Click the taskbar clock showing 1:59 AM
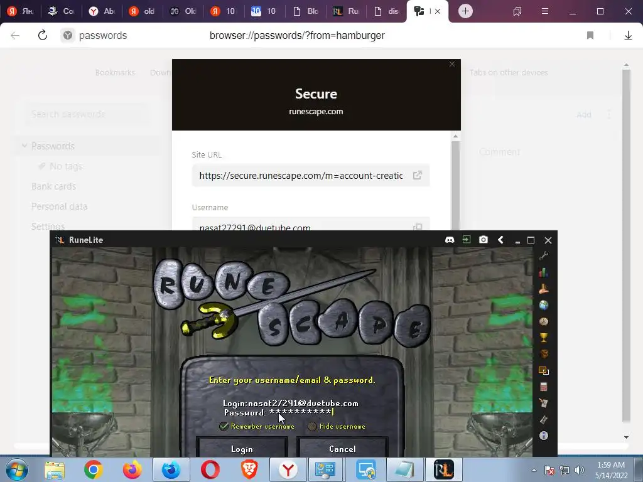 coord(611,469)
